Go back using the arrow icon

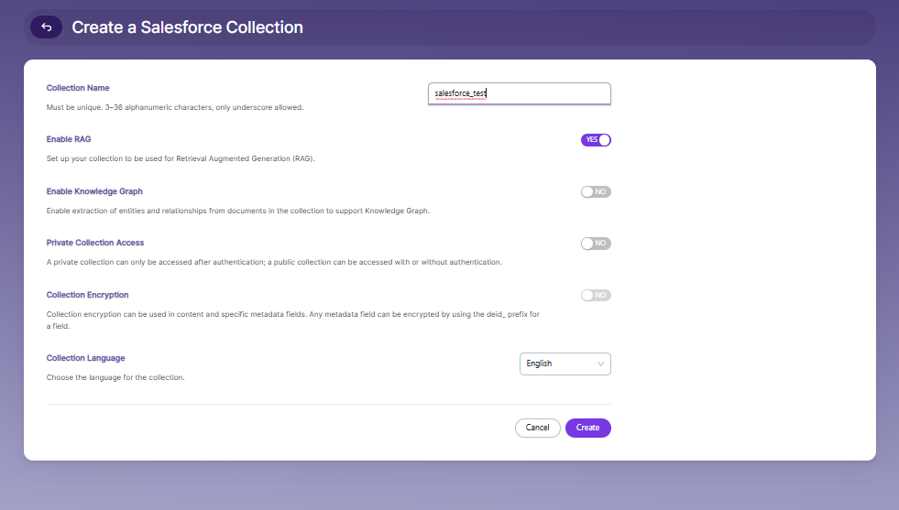click(47, 27)
